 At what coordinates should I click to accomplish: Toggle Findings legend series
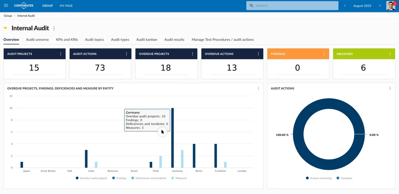(x=119, y=178)
